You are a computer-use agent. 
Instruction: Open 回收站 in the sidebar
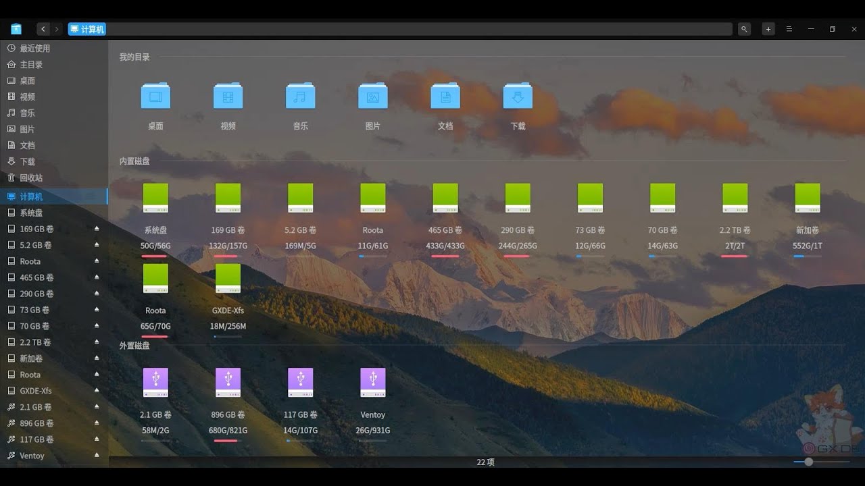(x=54, y=178)
